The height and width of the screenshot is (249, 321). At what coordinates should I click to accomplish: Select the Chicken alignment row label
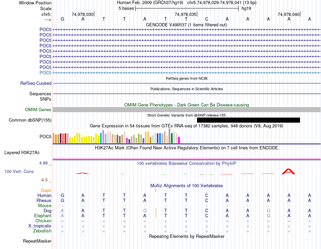point(43,221)
